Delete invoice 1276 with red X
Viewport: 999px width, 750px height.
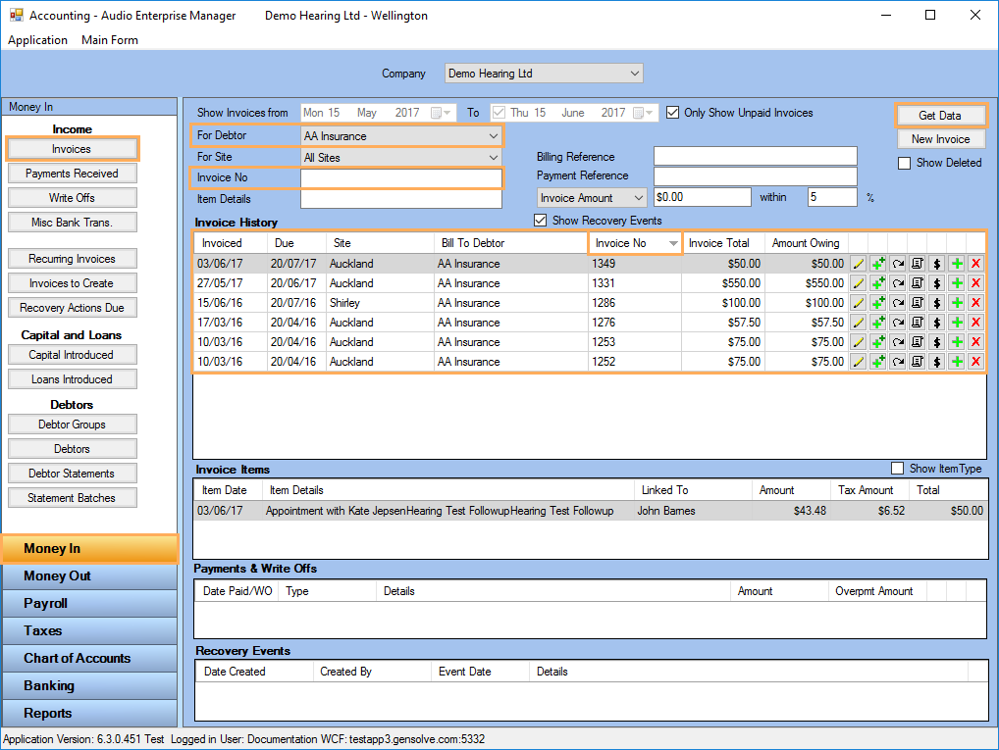[975, 323]
